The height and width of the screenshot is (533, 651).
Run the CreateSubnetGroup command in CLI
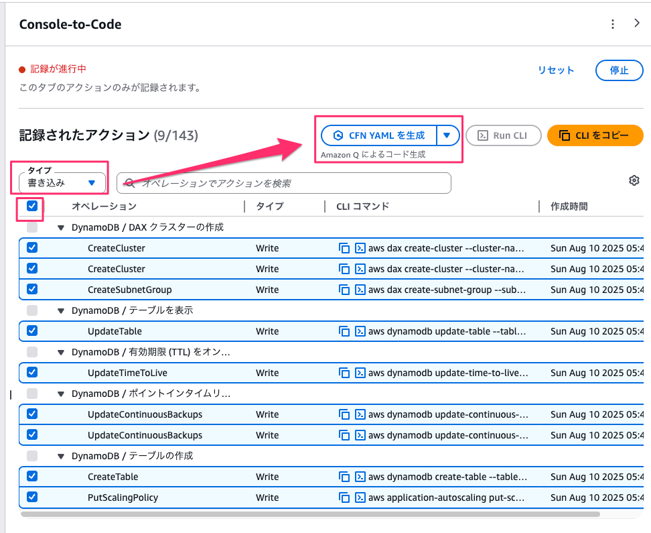(360, 290)
